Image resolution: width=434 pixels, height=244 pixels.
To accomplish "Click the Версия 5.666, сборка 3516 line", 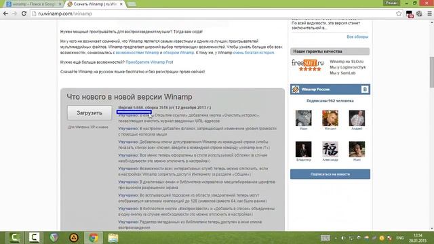I will (164, 107).
